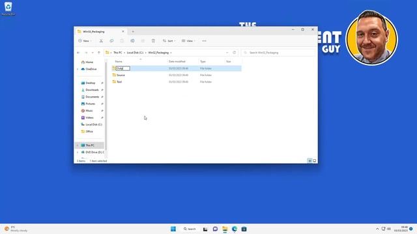Viewport: 417px width, 234px height.
Task: Open Downloads in quick access
Action: pyautogui.click(x=92, y=90)
